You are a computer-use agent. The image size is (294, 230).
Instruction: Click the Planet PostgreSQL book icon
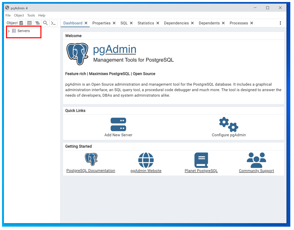201,160
